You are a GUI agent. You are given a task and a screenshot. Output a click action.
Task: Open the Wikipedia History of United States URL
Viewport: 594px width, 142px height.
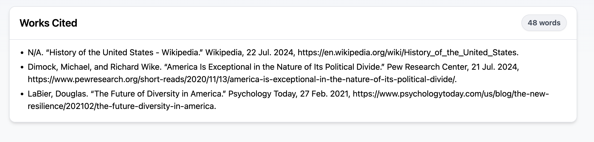[x=408, y=52]
